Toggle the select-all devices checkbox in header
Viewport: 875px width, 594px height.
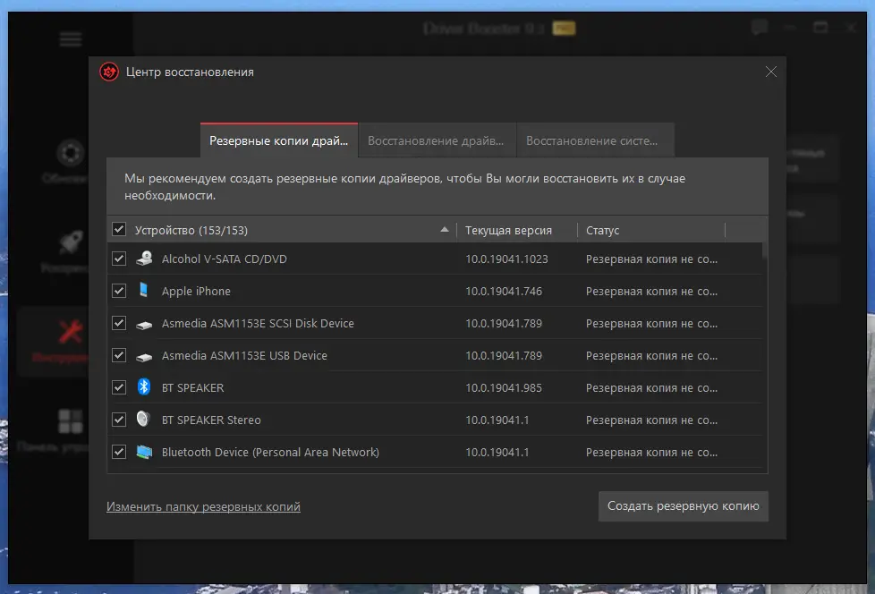119,229
